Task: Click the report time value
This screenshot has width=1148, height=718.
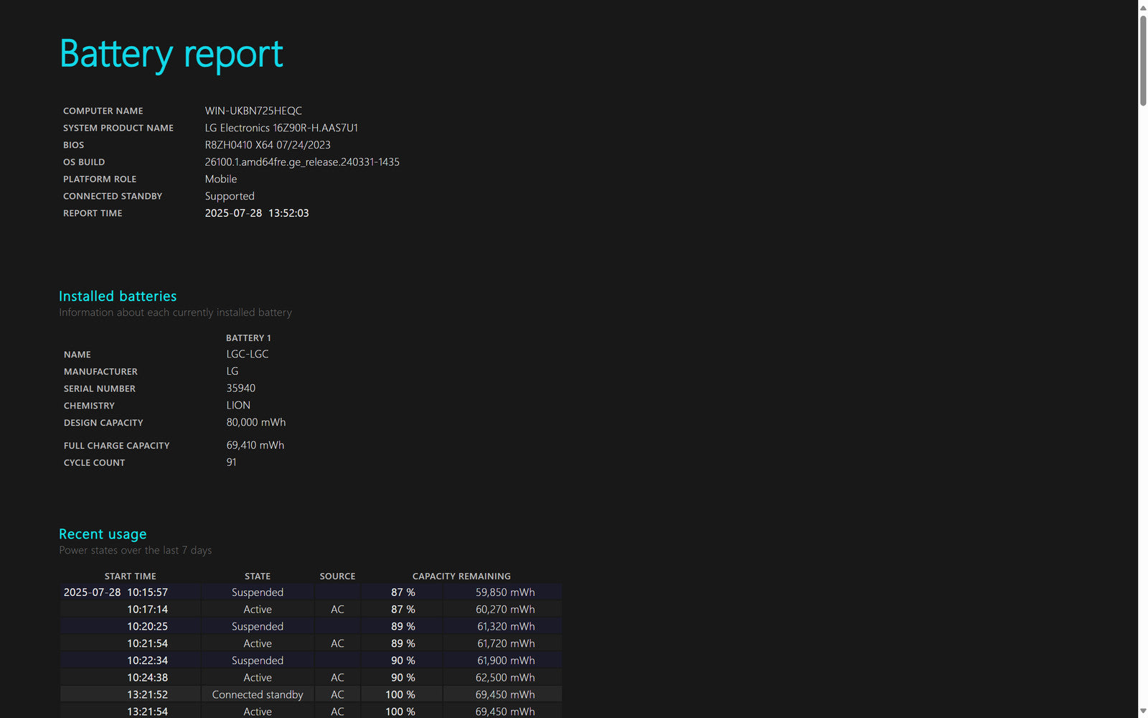Action: [257, 213]
